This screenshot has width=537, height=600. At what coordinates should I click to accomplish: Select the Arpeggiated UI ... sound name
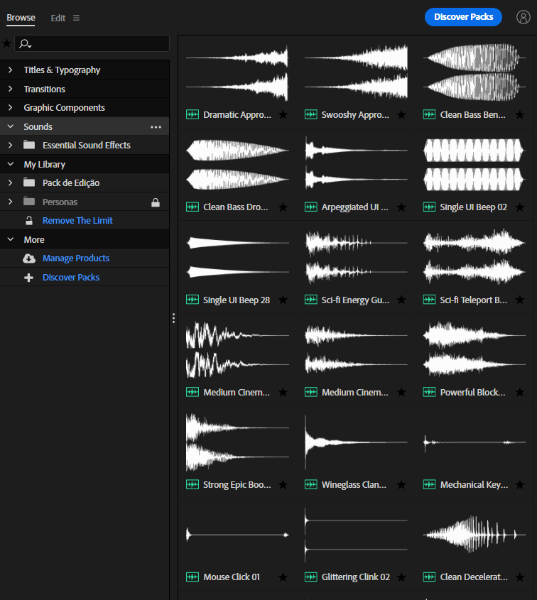click(x=355, y=207)
